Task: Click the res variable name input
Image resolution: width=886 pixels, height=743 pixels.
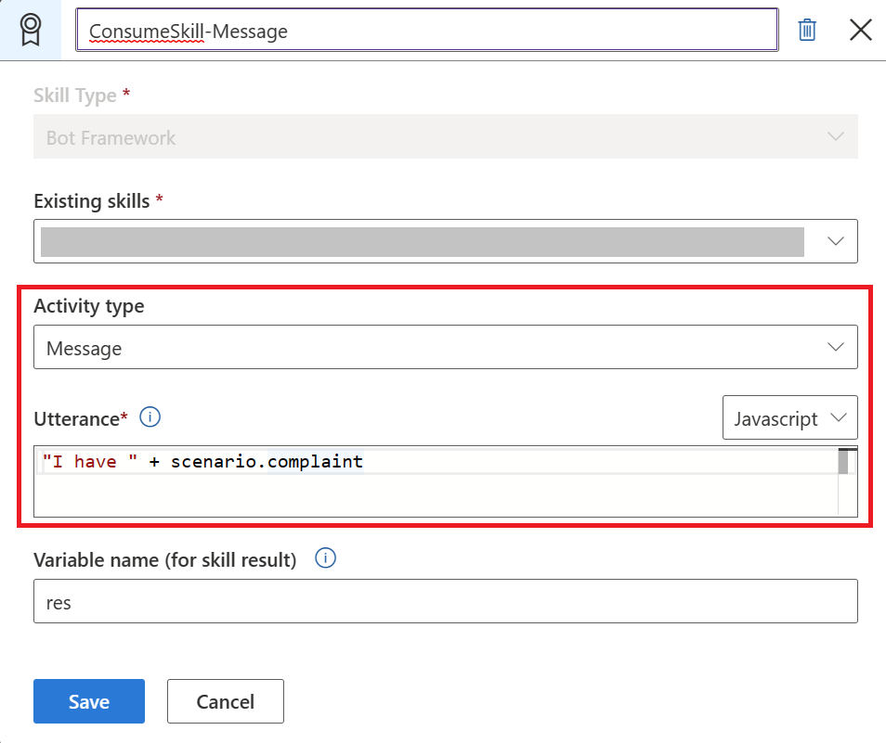Action: [x=444, y=601]
